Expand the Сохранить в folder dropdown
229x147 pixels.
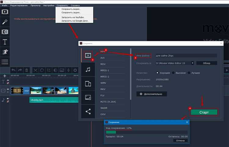[192, 63]
